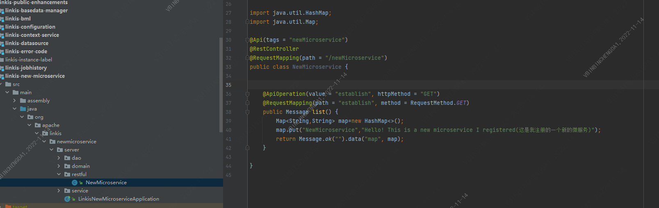Viewport: 659px width, 208px height.
Task: Click line number 35 in the editor gutter
Action: 228,85
